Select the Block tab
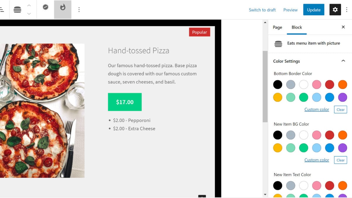Viewport: 352px width, 198px height. click(x=297, y=27)
